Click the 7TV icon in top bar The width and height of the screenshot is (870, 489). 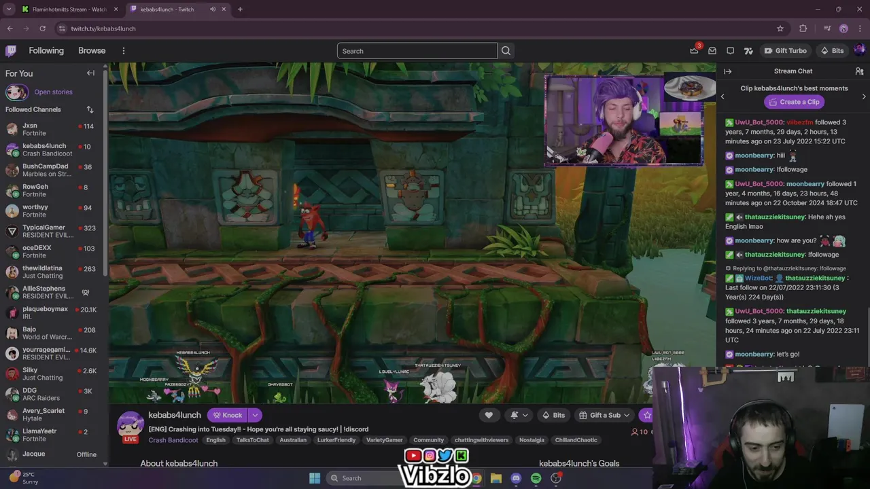click(x=748, y=51)
